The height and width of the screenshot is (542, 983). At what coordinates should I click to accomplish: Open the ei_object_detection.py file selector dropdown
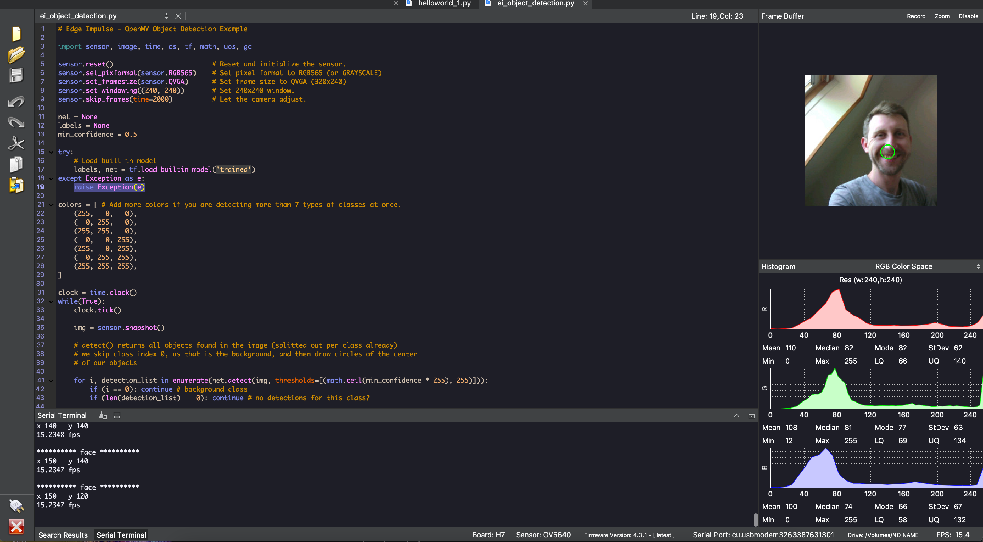click(x=166, y=16)
